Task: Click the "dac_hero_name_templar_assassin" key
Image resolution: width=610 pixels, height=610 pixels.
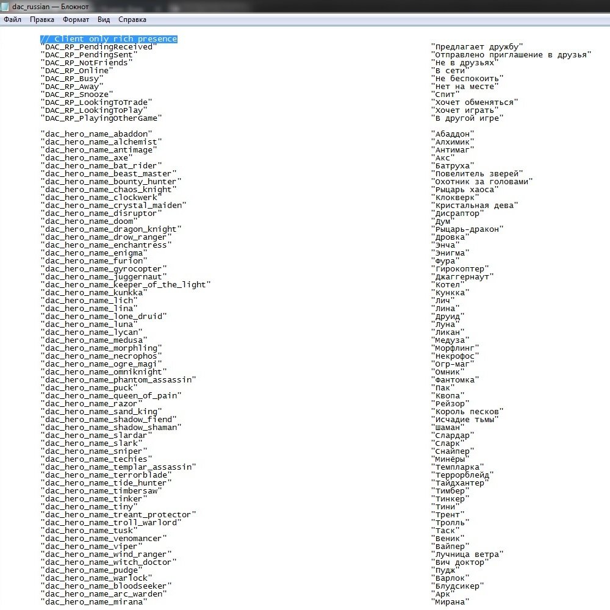Action: coord(118,467)
